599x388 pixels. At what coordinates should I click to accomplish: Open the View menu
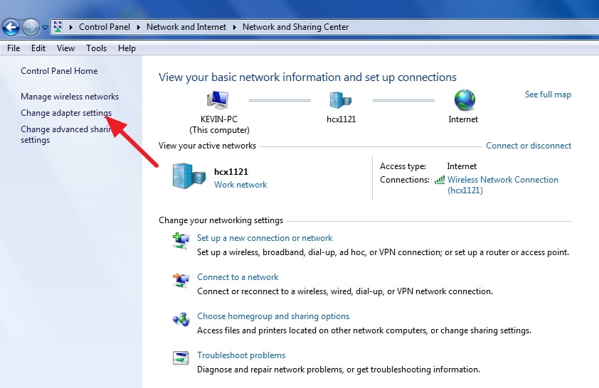click(65, 48)
